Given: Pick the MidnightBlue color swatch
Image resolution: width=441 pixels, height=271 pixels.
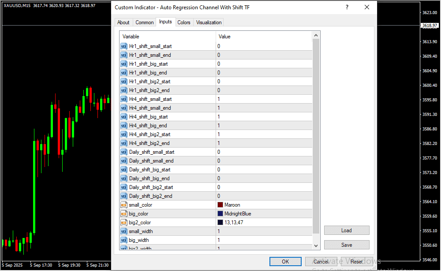Looking at the screenshot, I should pos(220,214).
